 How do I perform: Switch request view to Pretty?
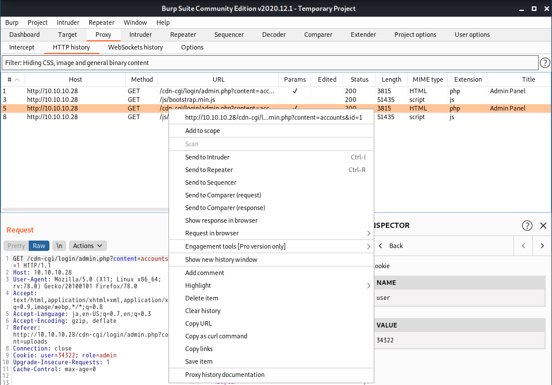click(x=16, y=246)
